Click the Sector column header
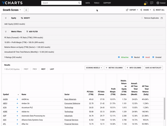The width and height of the screenshot is (167, 126). [x=67, y=94]
